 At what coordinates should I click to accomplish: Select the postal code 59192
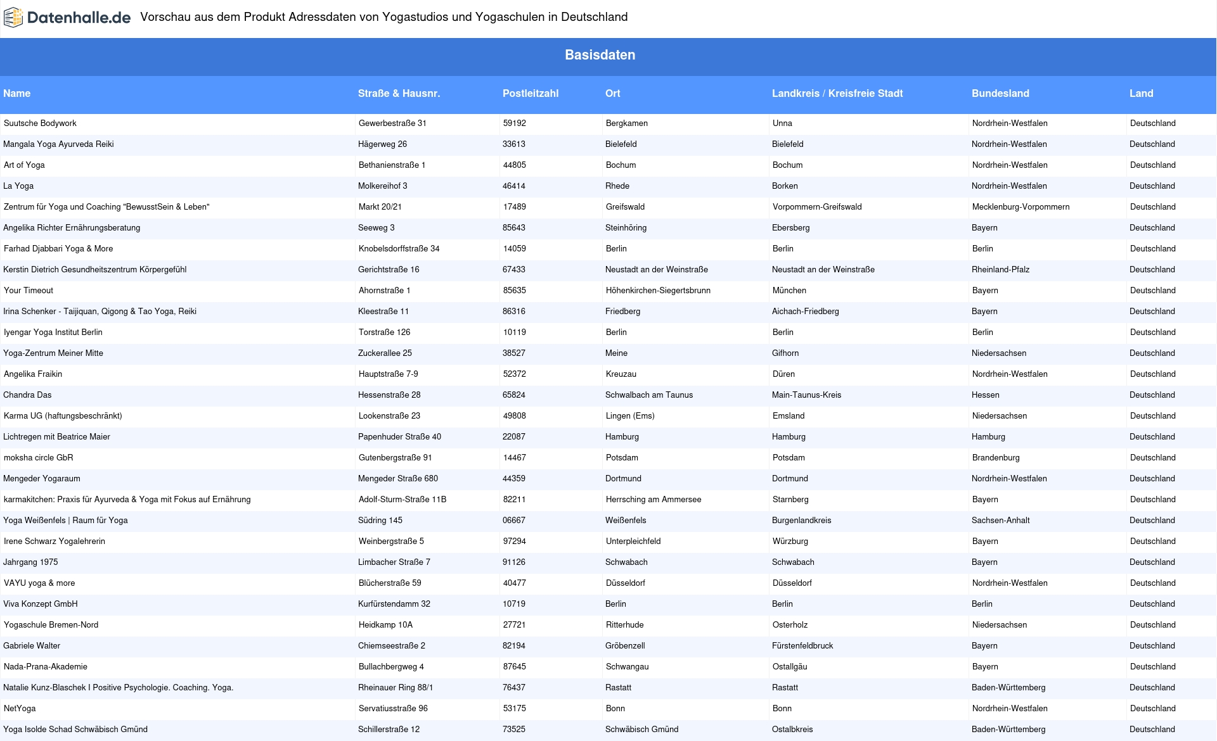[x=515, y=123]
